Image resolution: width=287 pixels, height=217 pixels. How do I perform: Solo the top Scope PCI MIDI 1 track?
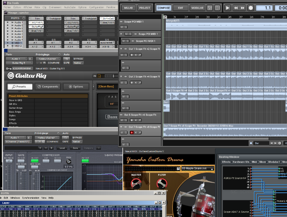pos(126,27)
